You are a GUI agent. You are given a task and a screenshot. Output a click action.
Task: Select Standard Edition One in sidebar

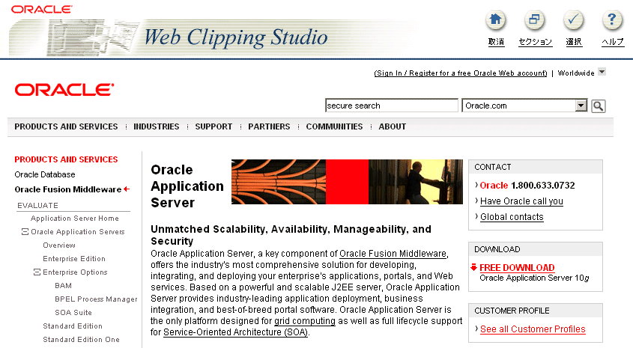click(x=81, y=340)
